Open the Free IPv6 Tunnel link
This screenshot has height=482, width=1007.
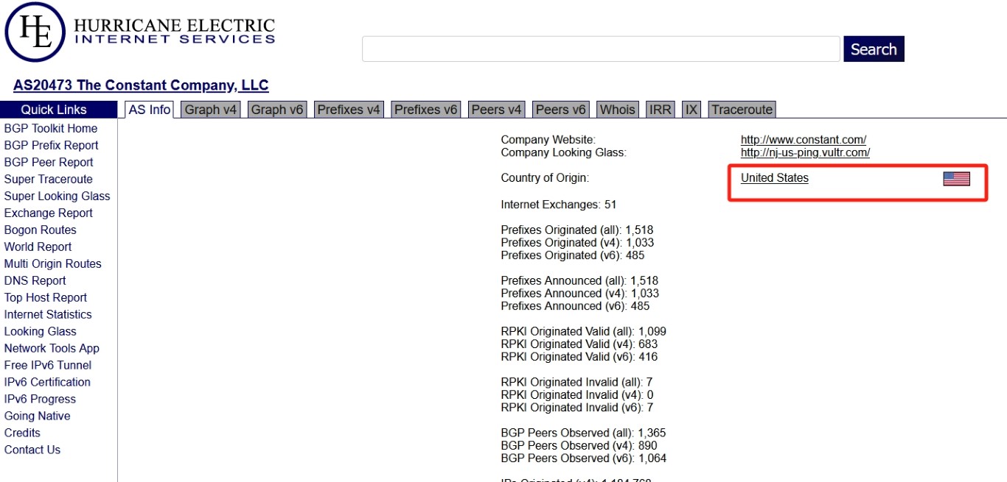click(x=48, y=365)
